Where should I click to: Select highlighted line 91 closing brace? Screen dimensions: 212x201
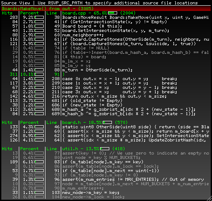(63, 74)
